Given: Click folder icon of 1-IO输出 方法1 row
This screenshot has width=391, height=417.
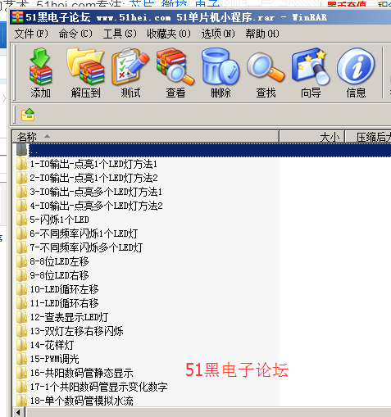Looking at the screenshot, I should pos(21,164).
